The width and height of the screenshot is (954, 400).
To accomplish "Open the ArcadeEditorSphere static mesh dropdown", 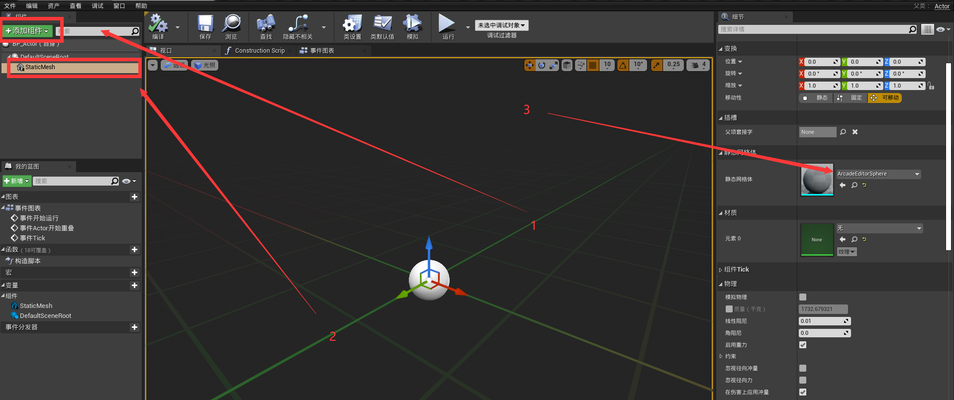I will [878, 174].
